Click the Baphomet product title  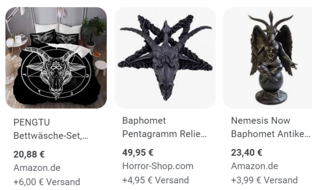tap(144, 121)
